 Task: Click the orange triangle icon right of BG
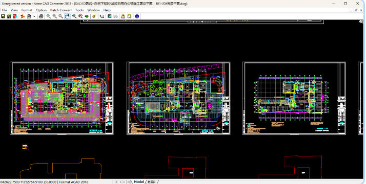123,16
